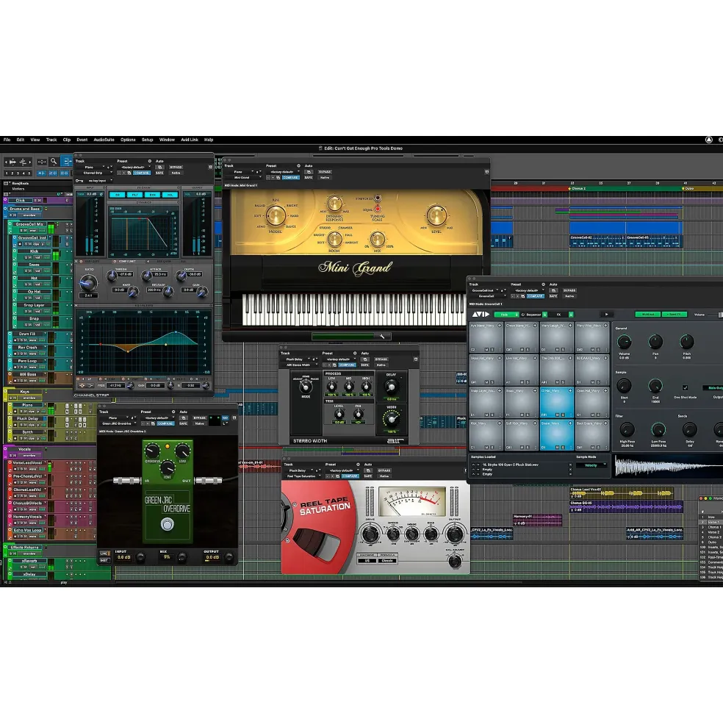The height and width of the screenshot is (724, 723).
Task: Click Reel Tape Saturation Drive knob
Action: [x=370, y=534]
